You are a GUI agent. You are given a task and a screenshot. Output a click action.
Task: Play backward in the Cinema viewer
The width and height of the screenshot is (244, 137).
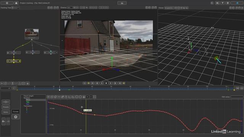click(x=102, y=83)
